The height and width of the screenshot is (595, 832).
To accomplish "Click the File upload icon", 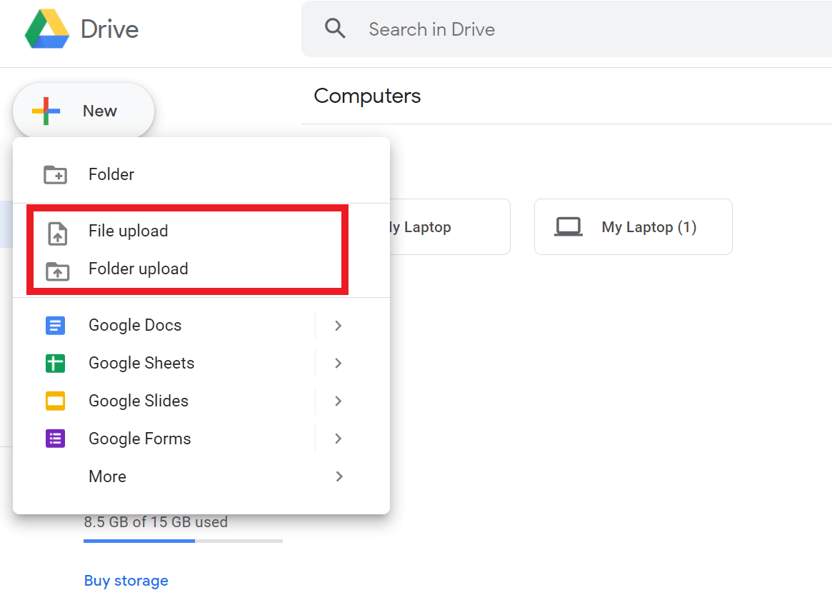I will click(56, 232).
